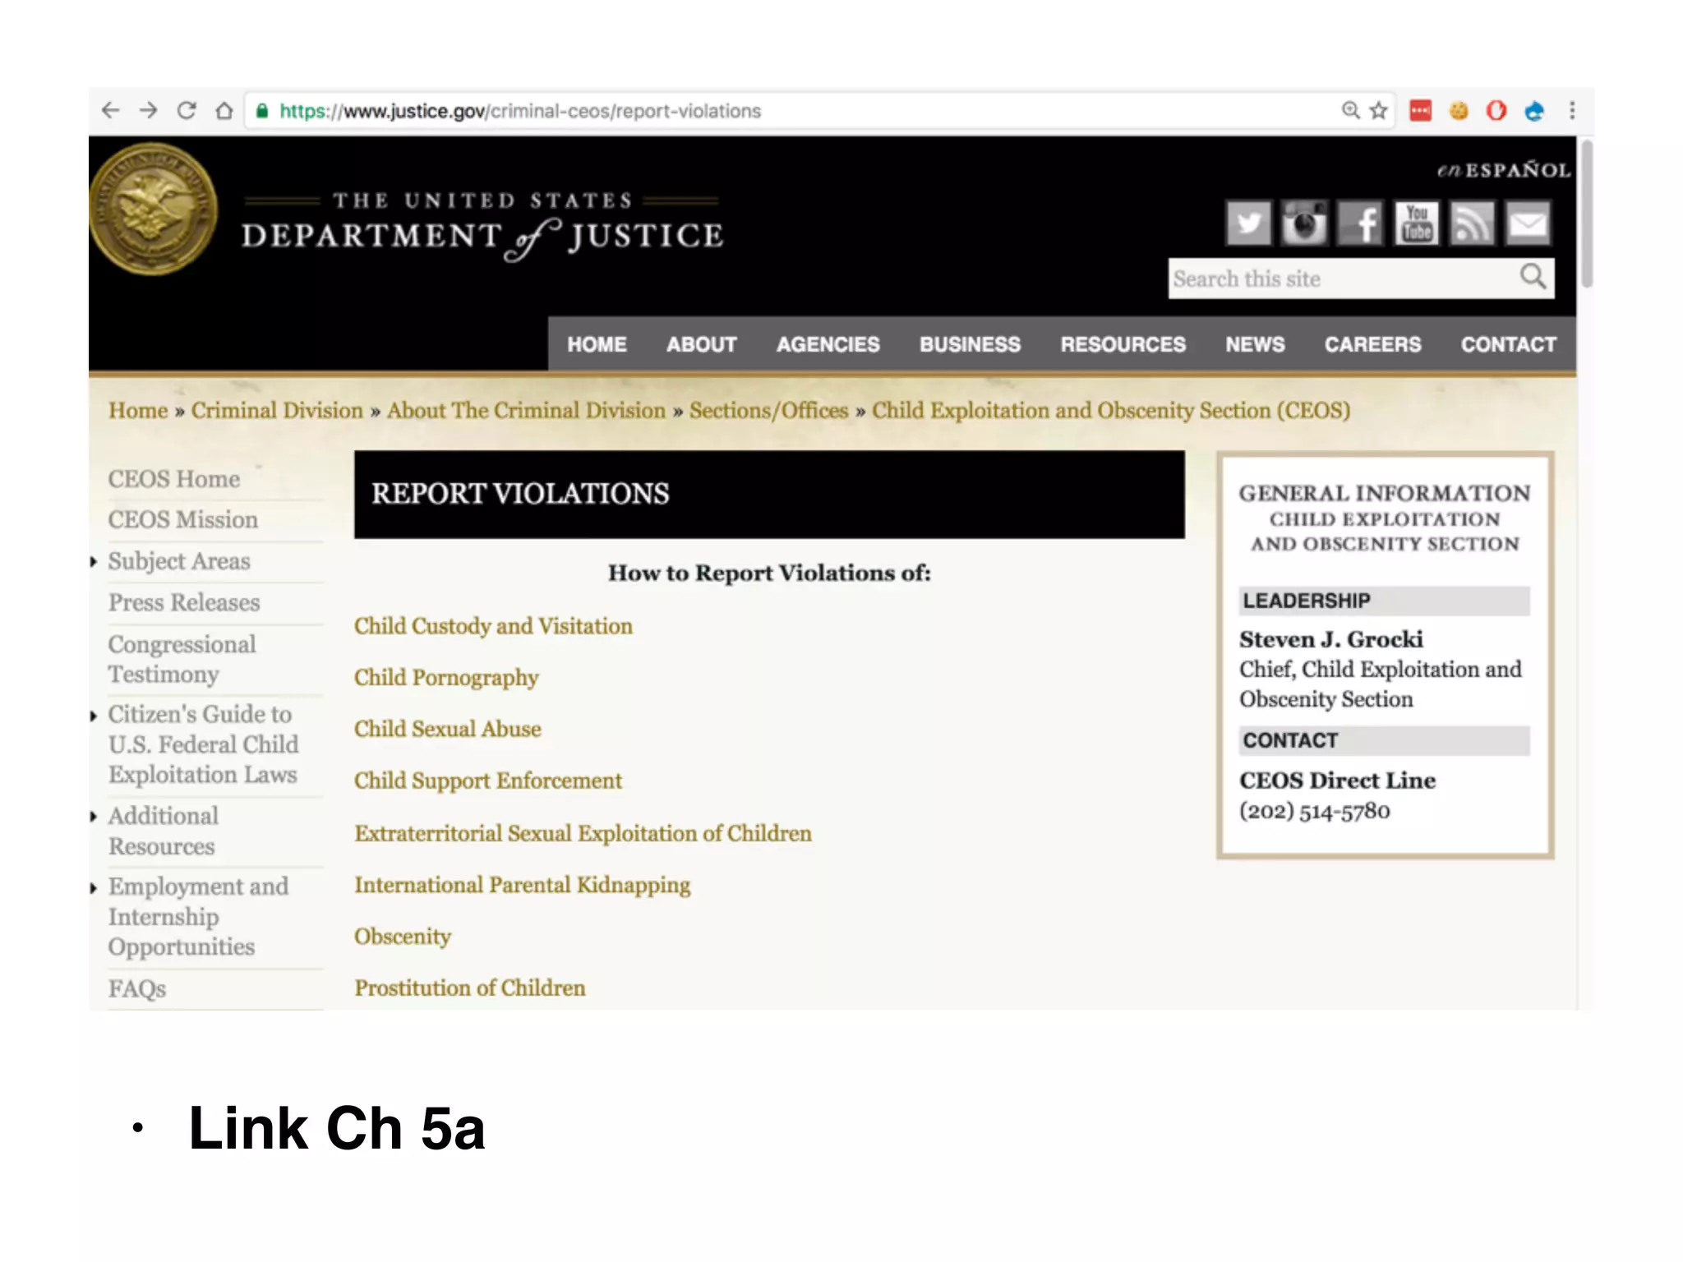
Task: Open the YouTube icon link
Action: pyautogui.click(x=1417, y=223)
